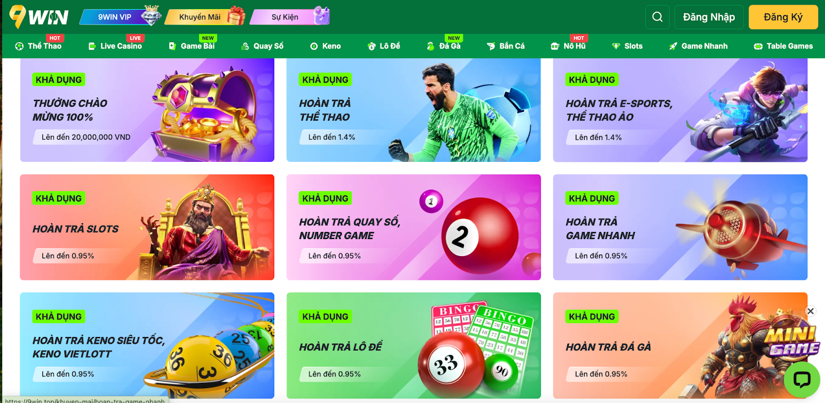Switch to the Sự Kiện tab

point(290,17)
